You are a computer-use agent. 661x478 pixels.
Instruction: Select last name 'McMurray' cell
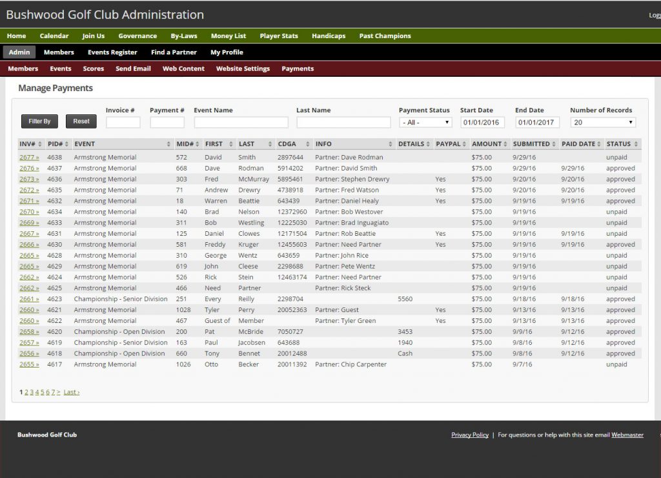253,180
